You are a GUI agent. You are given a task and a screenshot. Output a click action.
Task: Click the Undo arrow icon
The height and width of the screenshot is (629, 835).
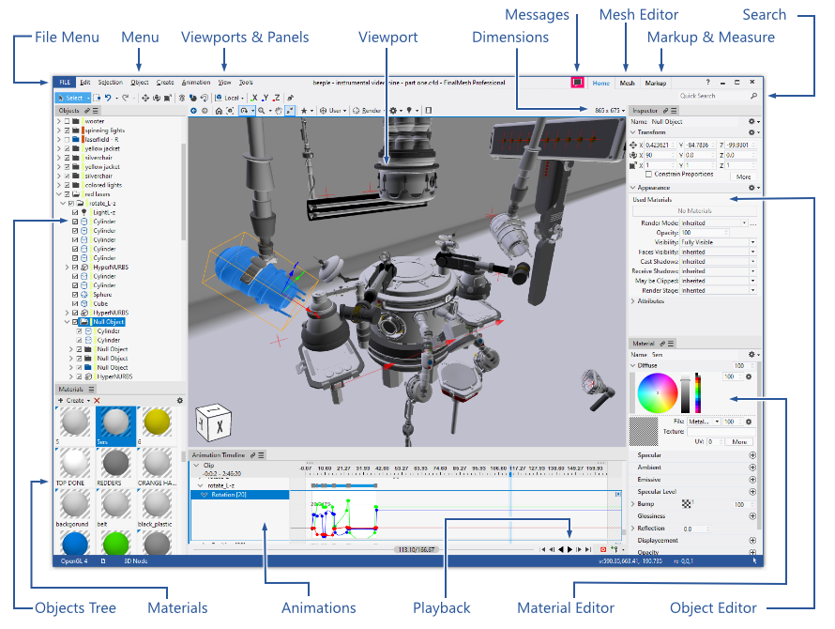pyautogui.click(x=108, y=98)
